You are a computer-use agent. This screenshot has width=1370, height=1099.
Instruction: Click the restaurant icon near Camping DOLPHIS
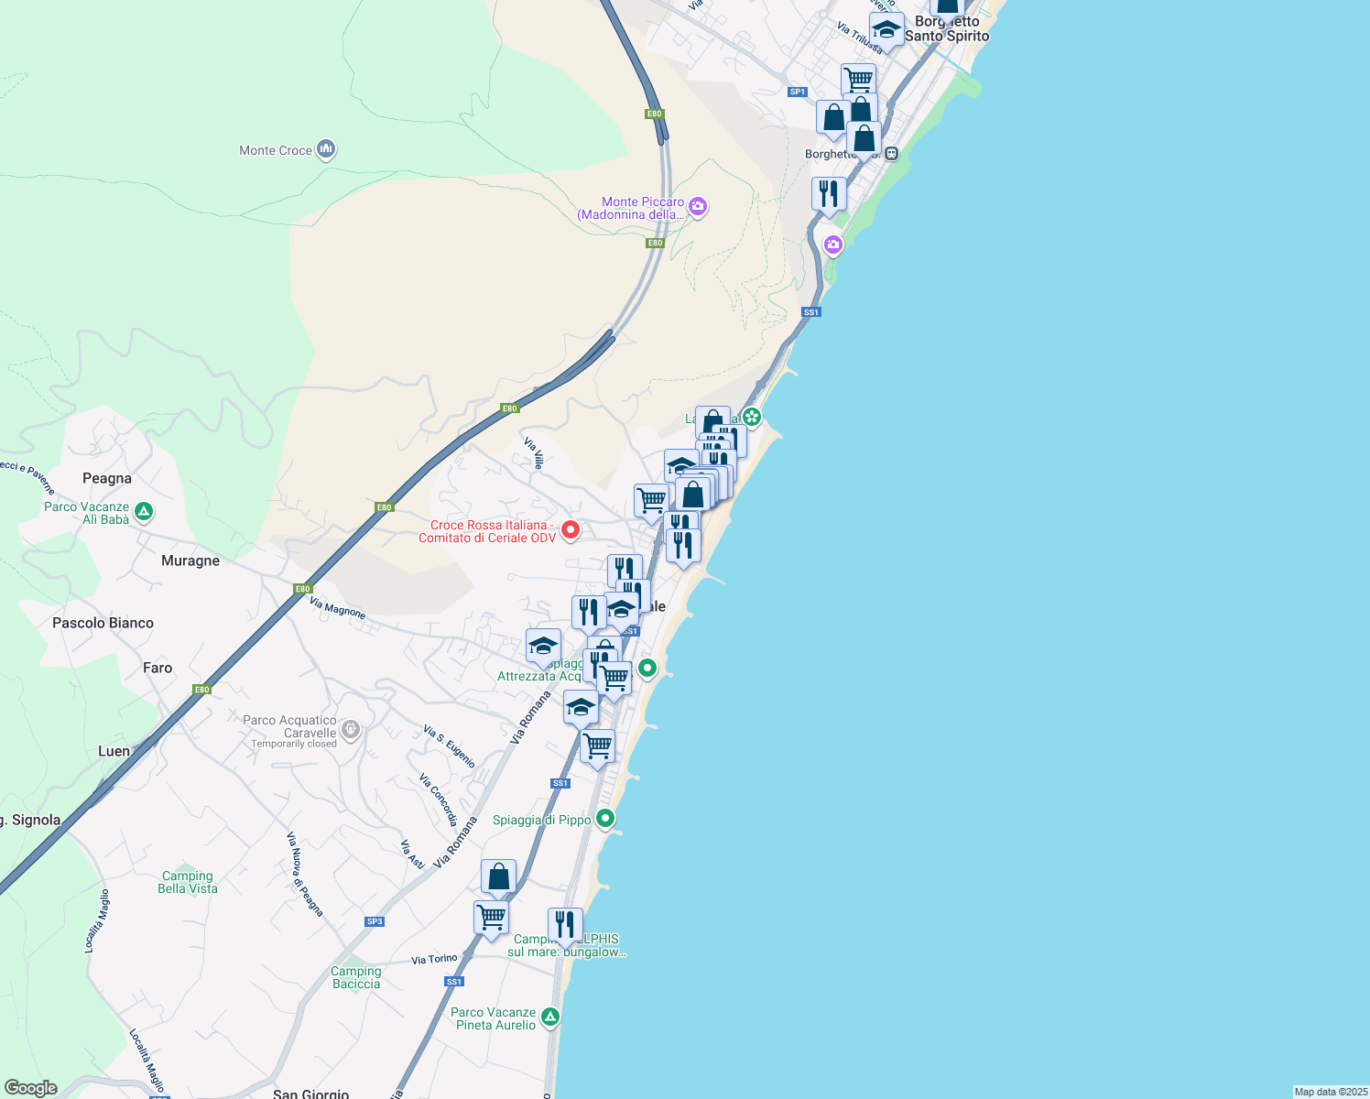point(565,925)
